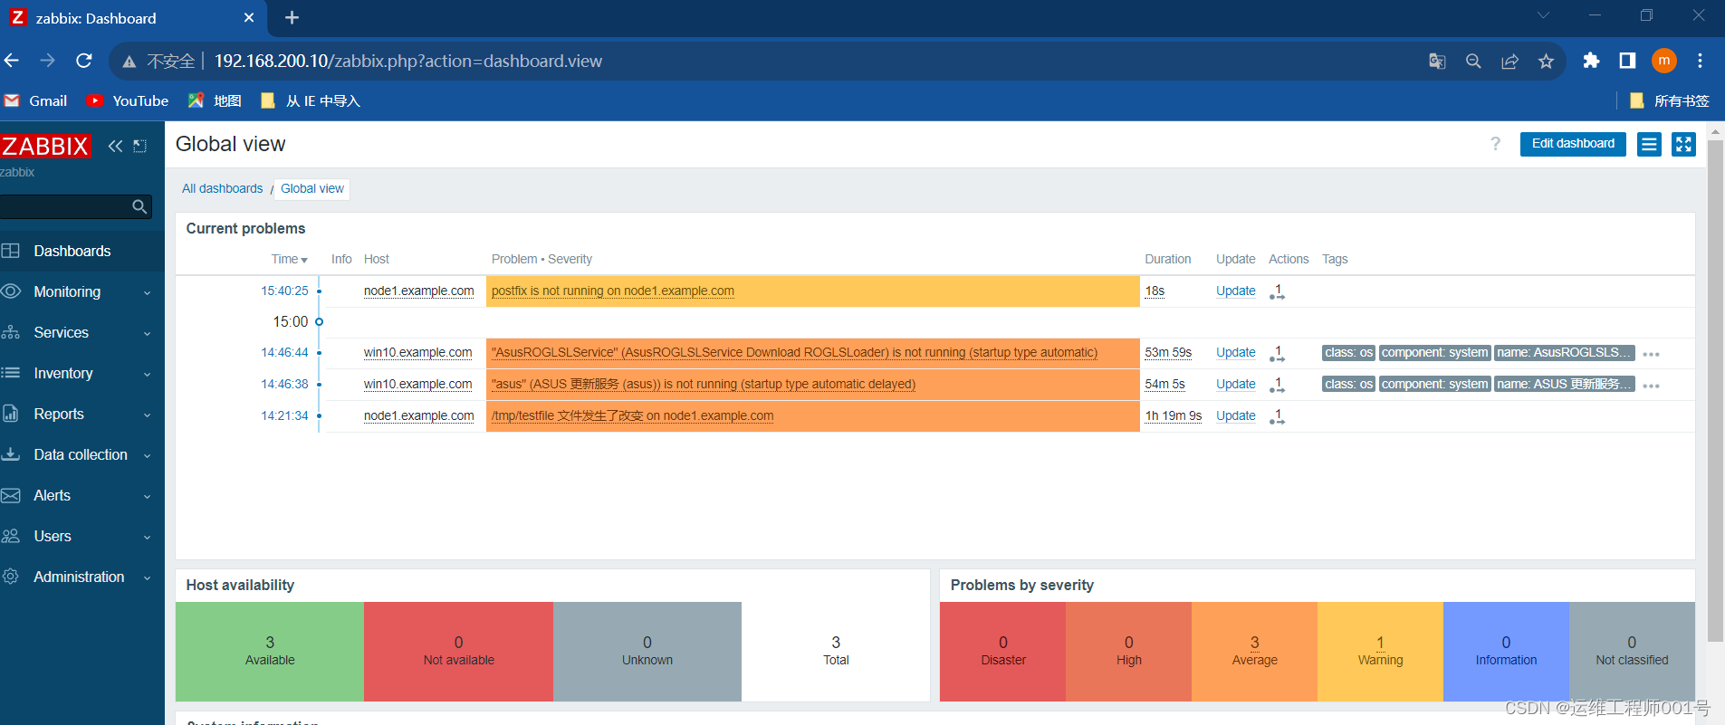Collapse the Zabbix sidebar with double-chevron icon
The height and width of the screenshot is (725, 1725).
(x=115, y=146)
